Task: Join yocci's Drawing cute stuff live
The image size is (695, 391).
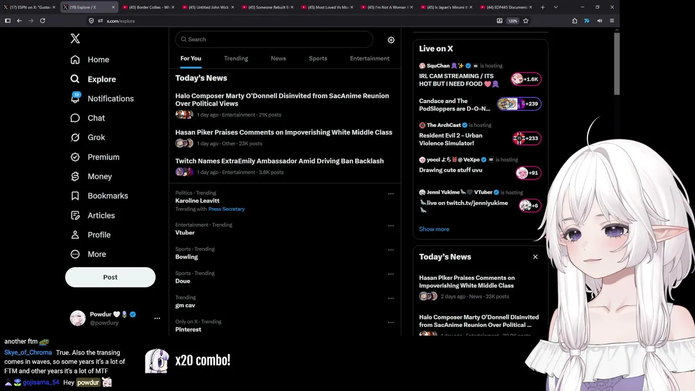Action: click(x=480, y=168)
